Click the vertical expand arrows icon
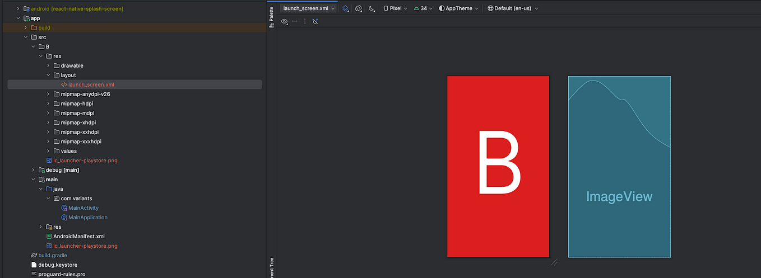The width and height of the screenshot is (761, 278). 305,21
